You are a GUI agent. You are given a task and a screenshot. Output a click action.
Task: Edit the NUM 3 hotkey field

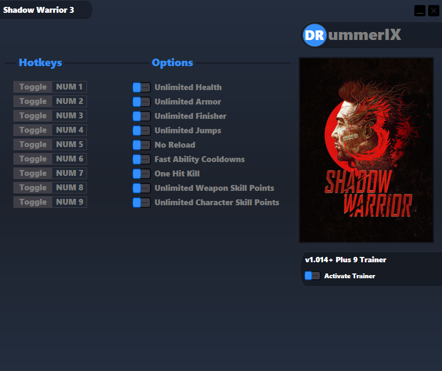click(x=69, y=116)
